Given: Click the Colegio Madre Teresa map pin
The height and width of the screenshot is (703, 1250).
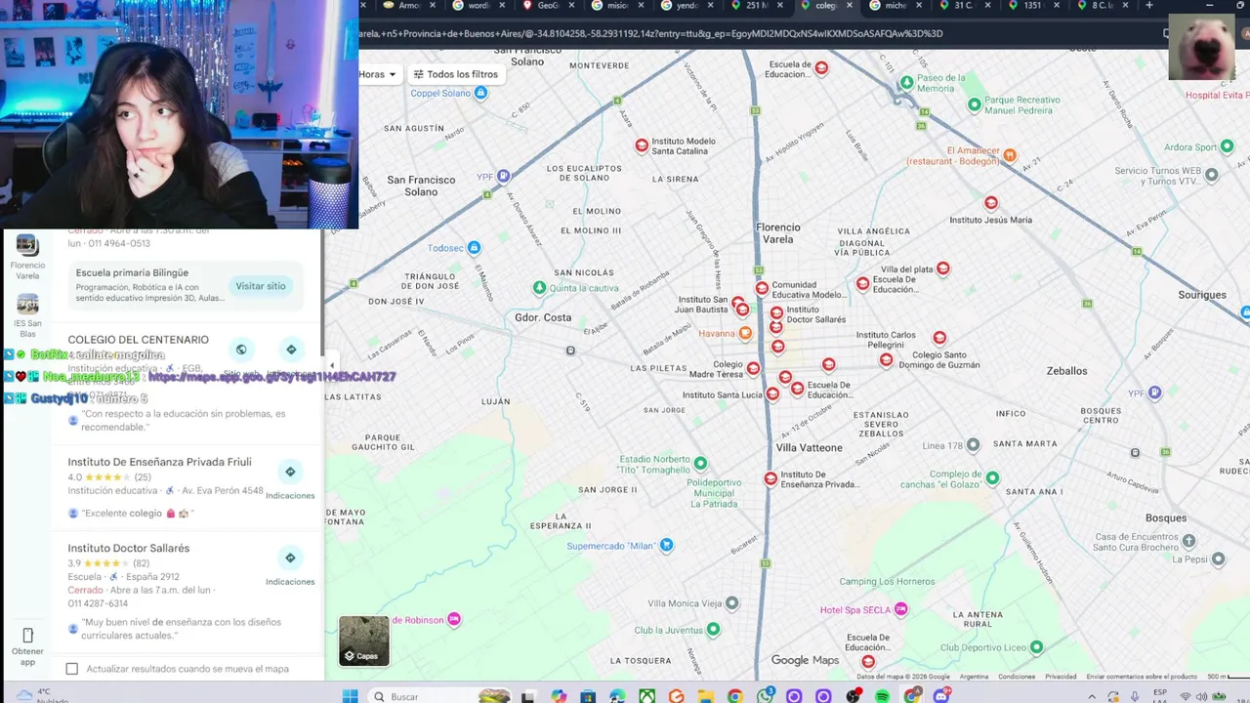Looking at the screenshot, I should [753, 368].
